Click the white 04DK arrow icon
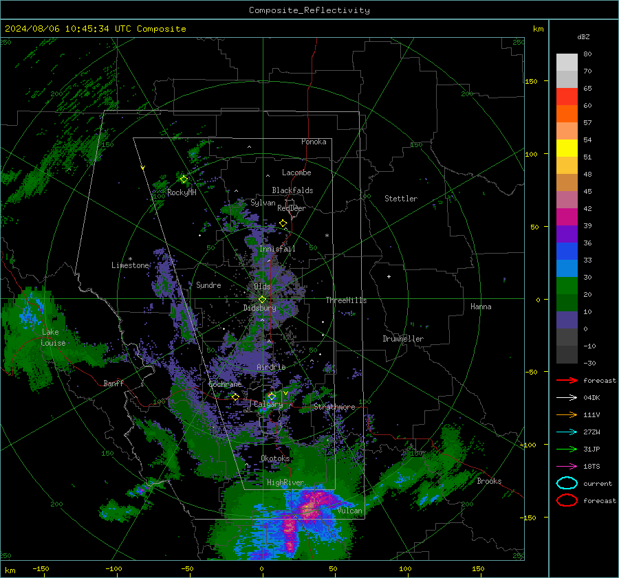The image size is (619, 578). tap(567, 398)
